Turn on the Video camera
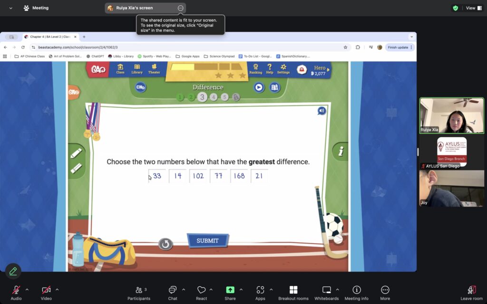Screen dimensions: 487x304 46,290
